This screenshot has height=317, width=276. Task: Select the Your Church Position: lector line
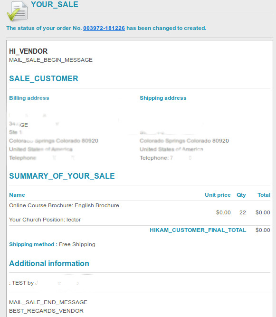(x=45, y=220)
